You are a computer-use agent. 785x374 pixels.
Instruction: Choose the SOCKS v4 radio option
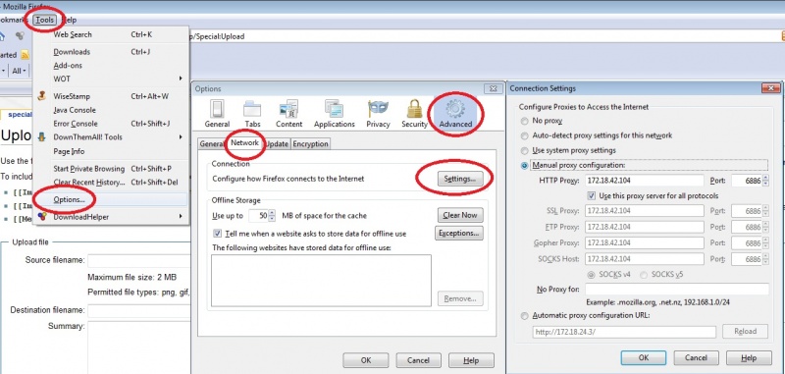[x=591, y=275]
